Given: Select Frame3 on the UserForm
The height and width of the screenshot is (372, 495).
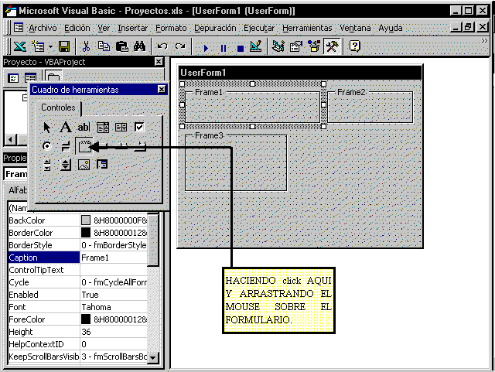Looking at the screenshot, I should point(236,163).
